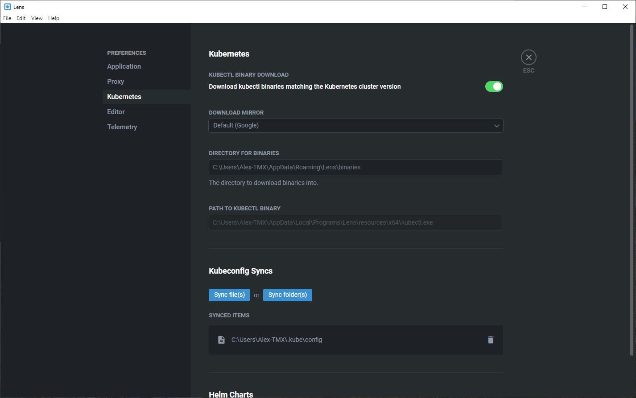Click the file icon beside the synced config
Screen dimensions: 636x398
click(221, 340)
